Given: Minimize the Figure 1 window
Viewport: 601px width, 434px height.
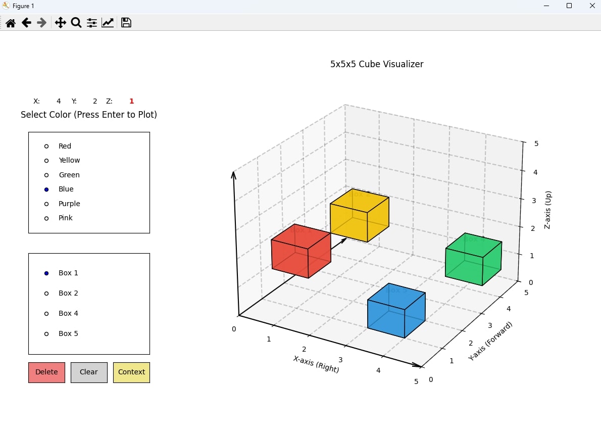Looking at the screenshot, I should (x=546, y=6).
